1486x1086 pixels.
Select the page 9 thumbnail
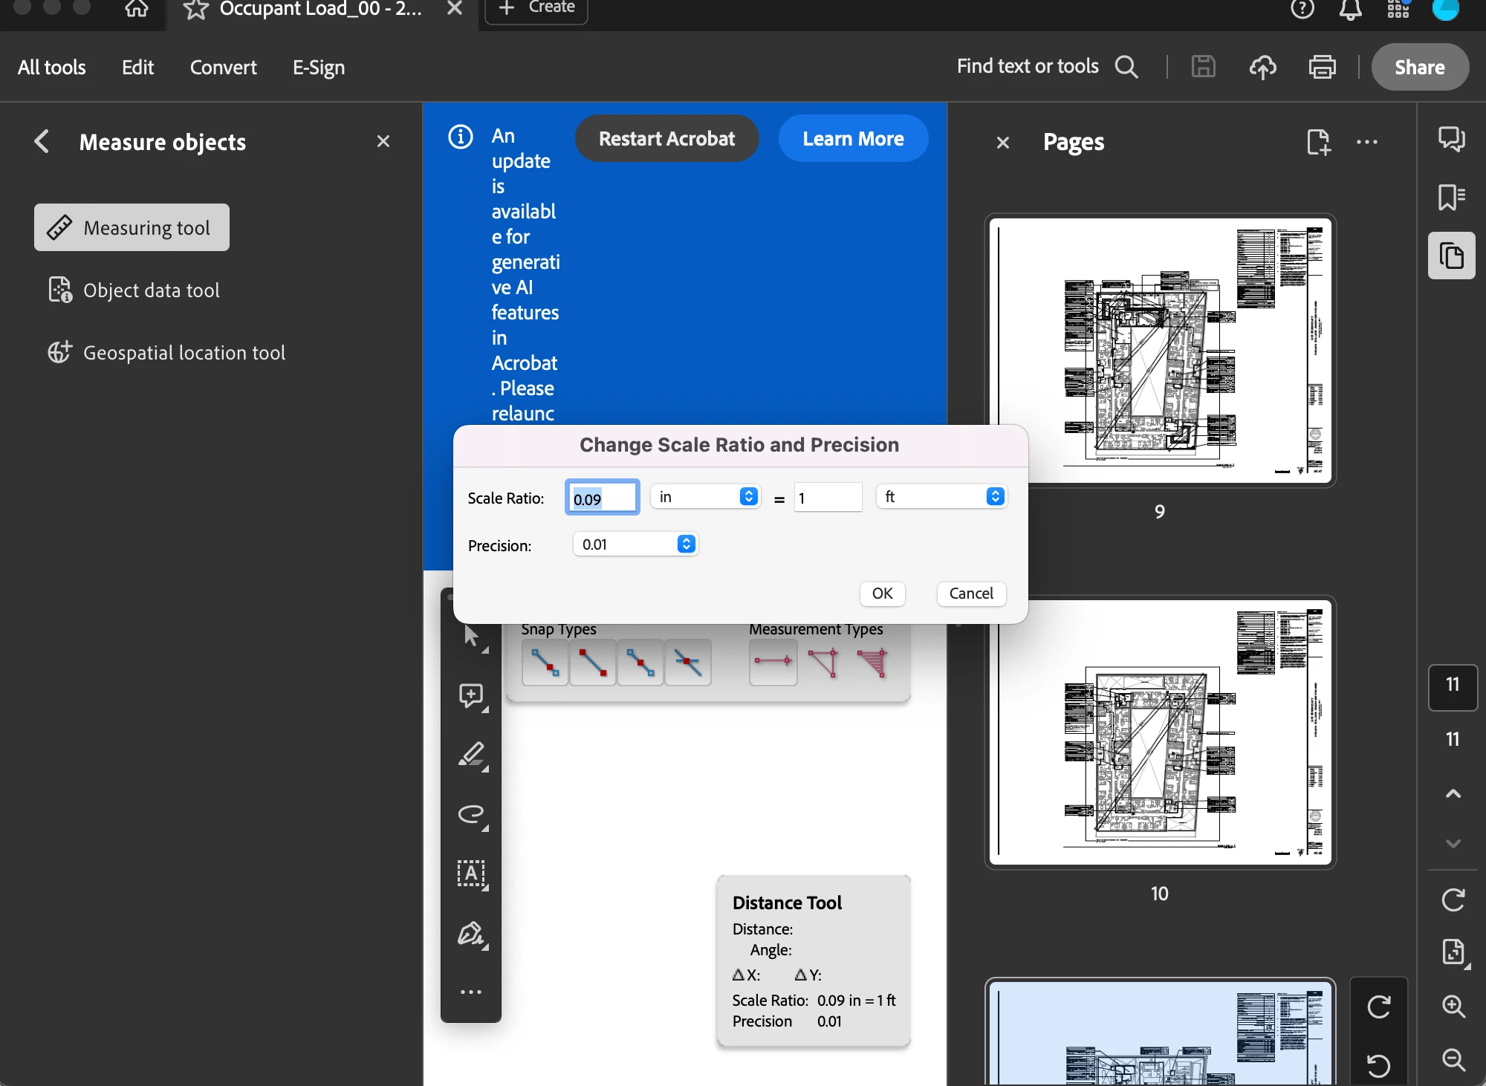[1160, 351]
